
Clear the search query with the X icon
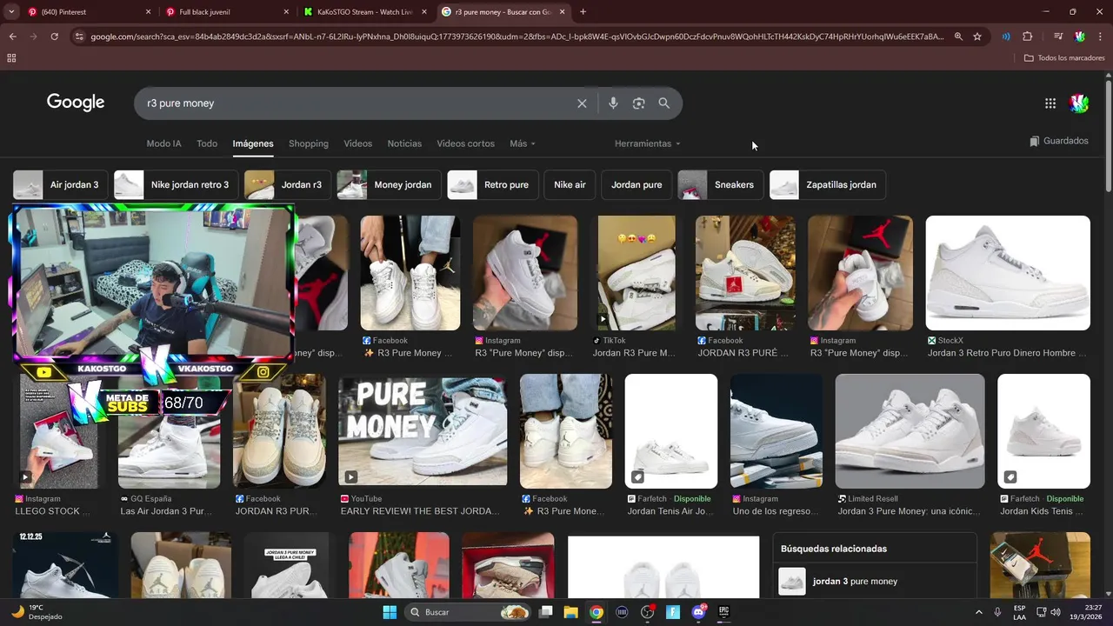[582, 103]
